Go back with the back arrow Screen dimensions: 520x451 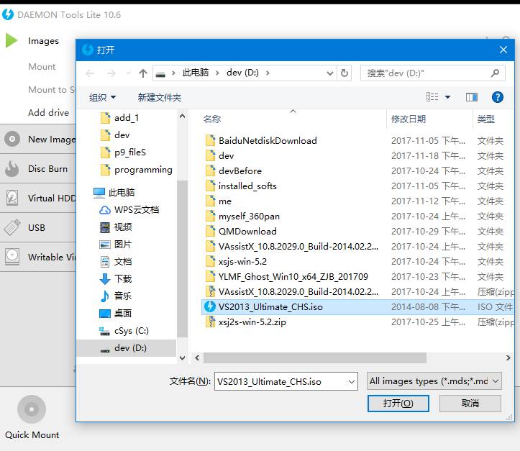pos(90,73)
